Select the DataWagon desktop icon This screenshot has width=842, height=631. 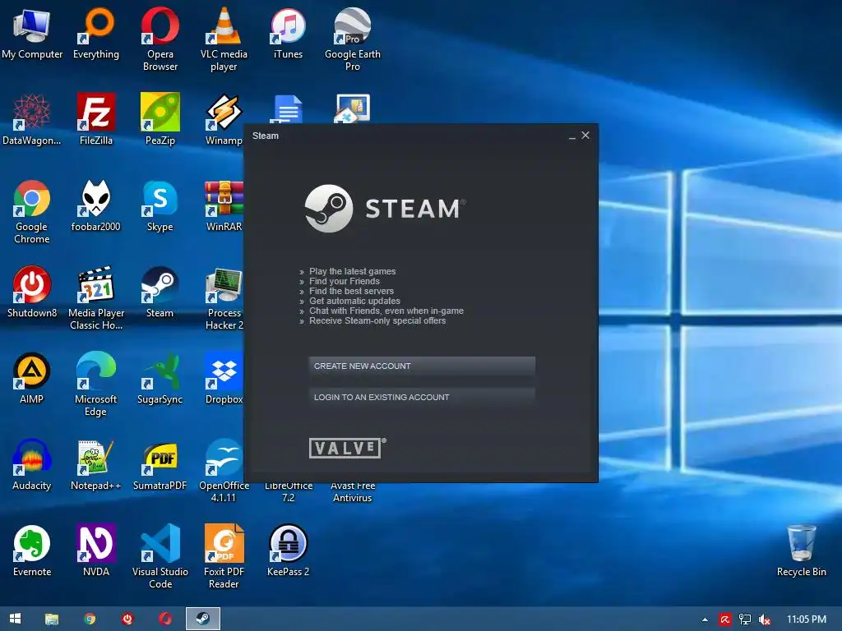tap(32, 120)
